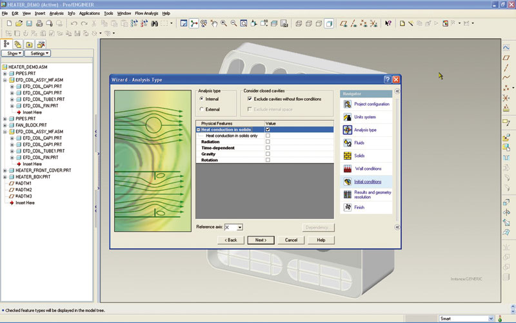
Task: Open the Window menu
Action: click(x=124, y=14)
